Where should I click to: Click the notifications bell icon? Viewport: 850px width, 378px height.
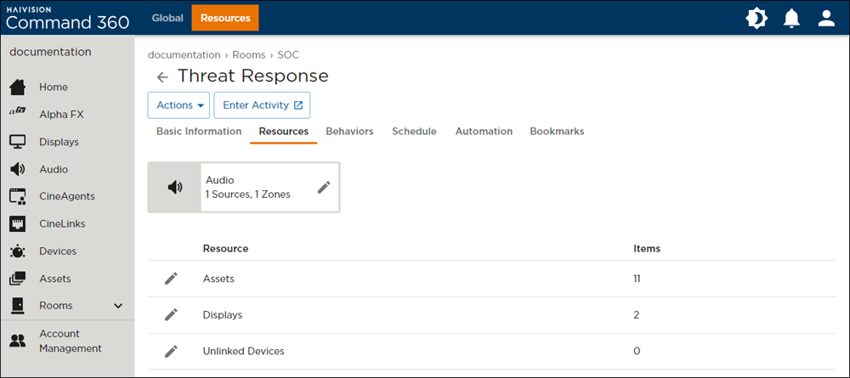pos(791,18)
